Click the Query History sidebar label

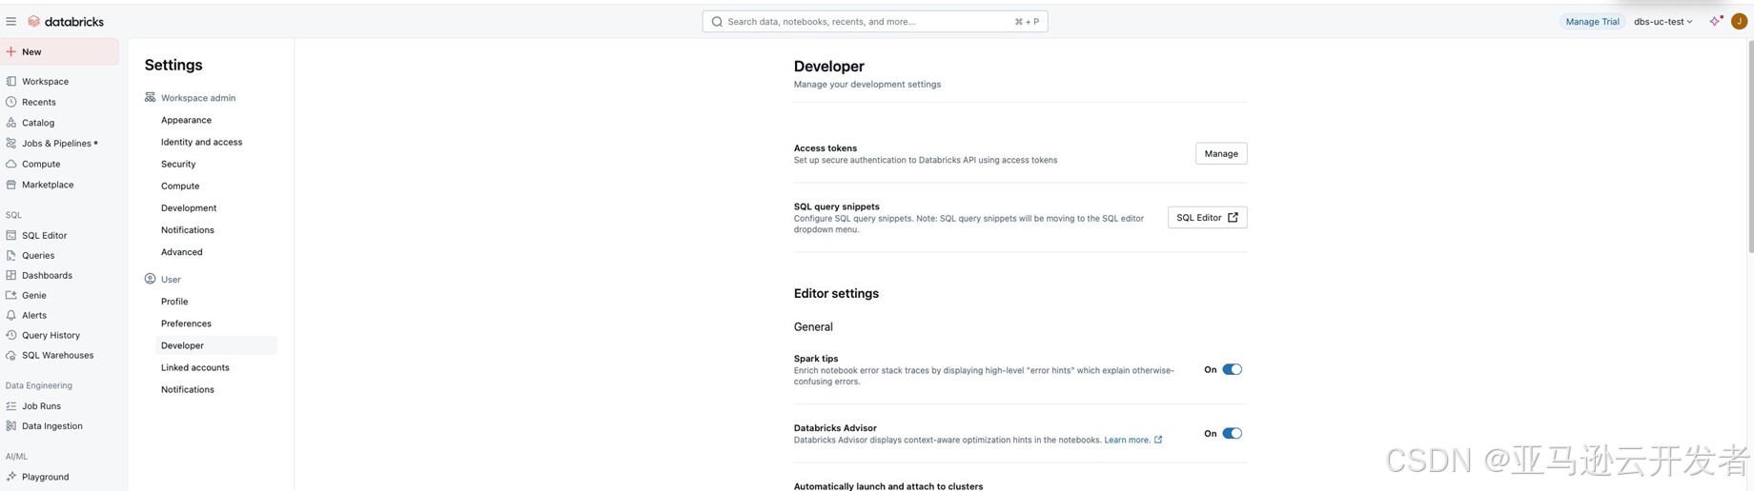[51, 335]
